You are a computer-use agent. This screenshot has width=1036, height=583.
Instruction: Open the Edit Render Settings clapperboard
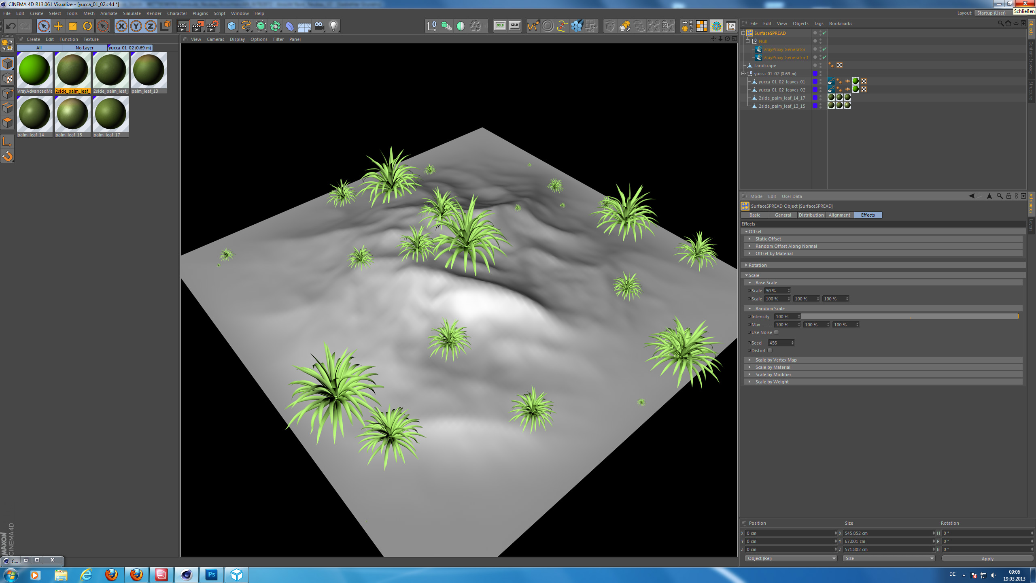click(213, 26)
